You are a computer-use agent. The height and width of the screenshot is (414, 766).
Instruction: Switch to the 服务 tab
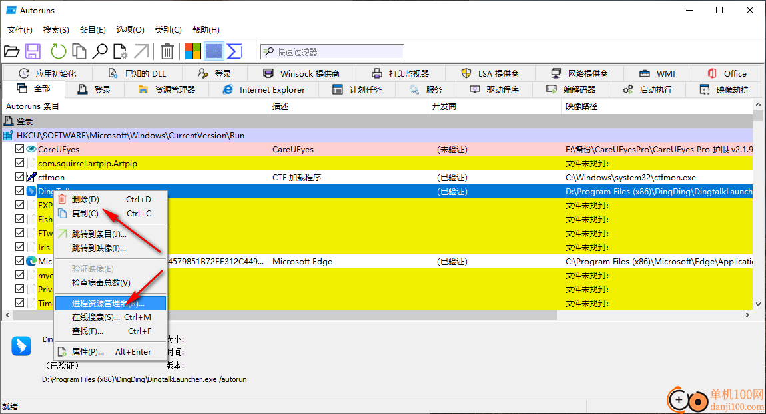[x=426, y=89]
